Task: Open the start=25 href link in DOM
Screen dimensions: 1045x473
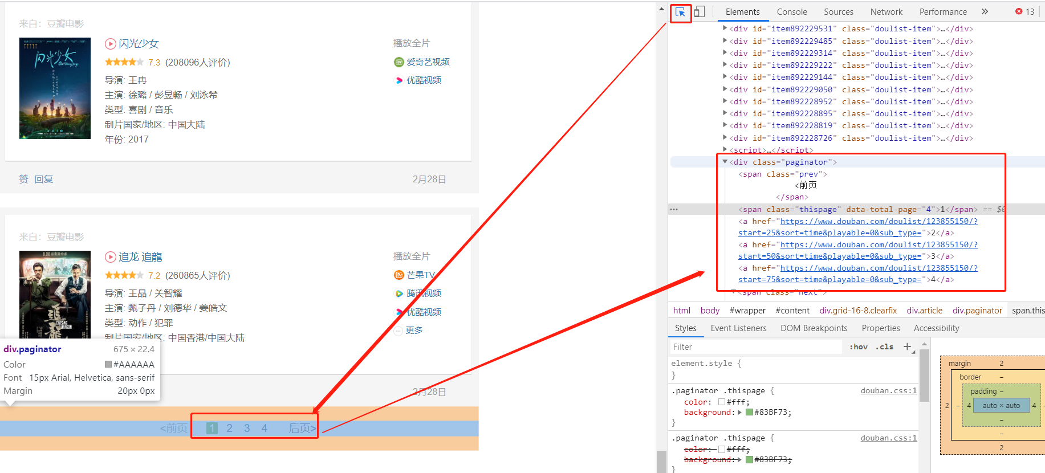Action: 858,227
